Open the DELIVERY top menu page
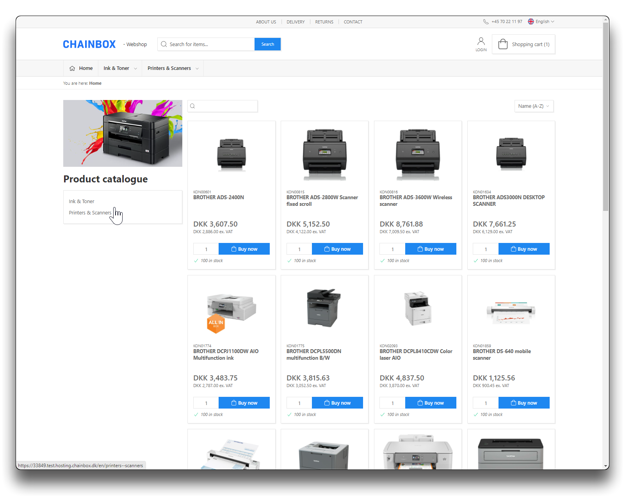This screenshot has height=498, width=625. coord(296,22)
